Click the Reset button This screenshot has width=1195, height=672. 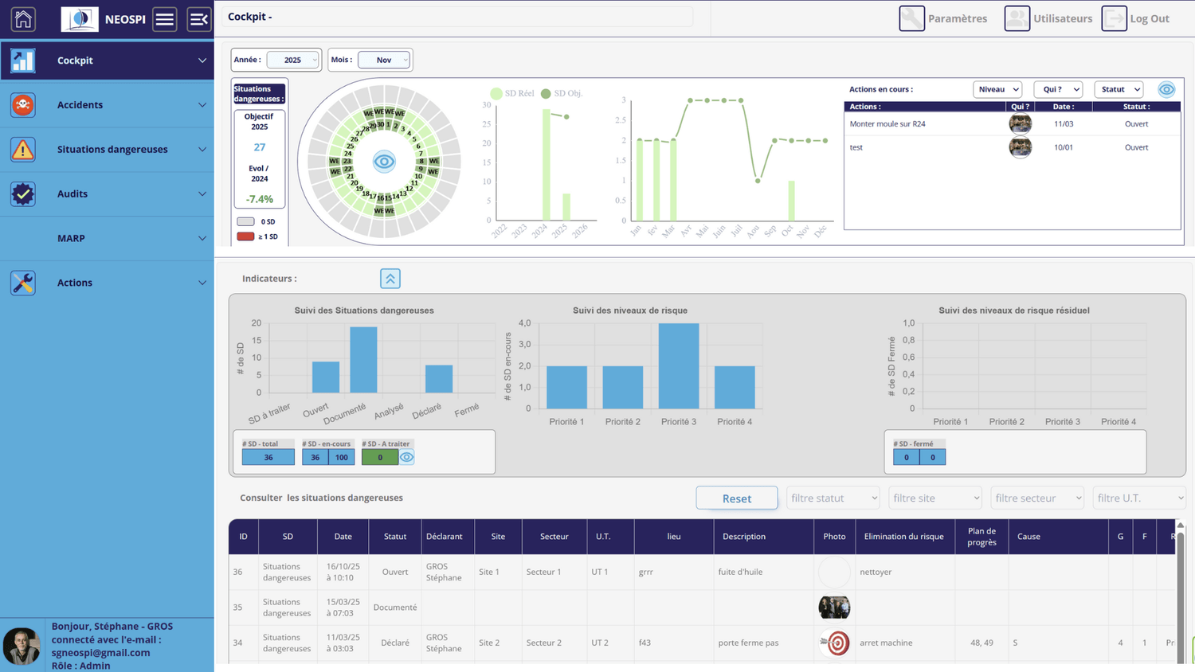(x=737, y=498)
